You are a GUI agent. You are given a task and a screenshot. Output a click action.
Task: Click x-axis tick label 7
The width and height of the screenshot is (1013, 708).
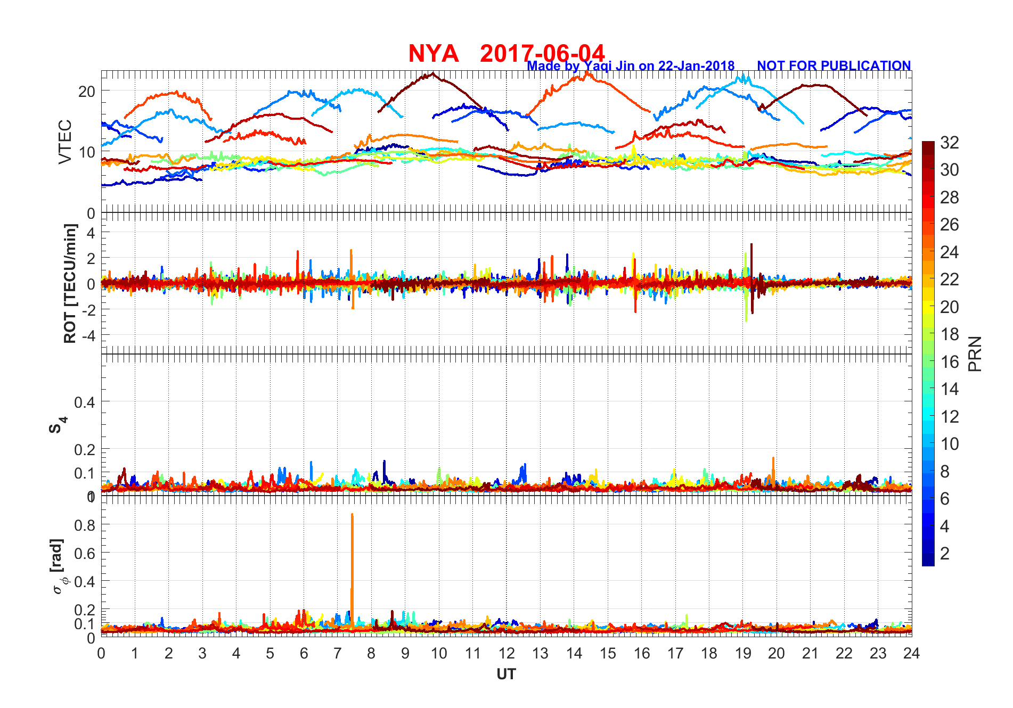pos(338,653)
